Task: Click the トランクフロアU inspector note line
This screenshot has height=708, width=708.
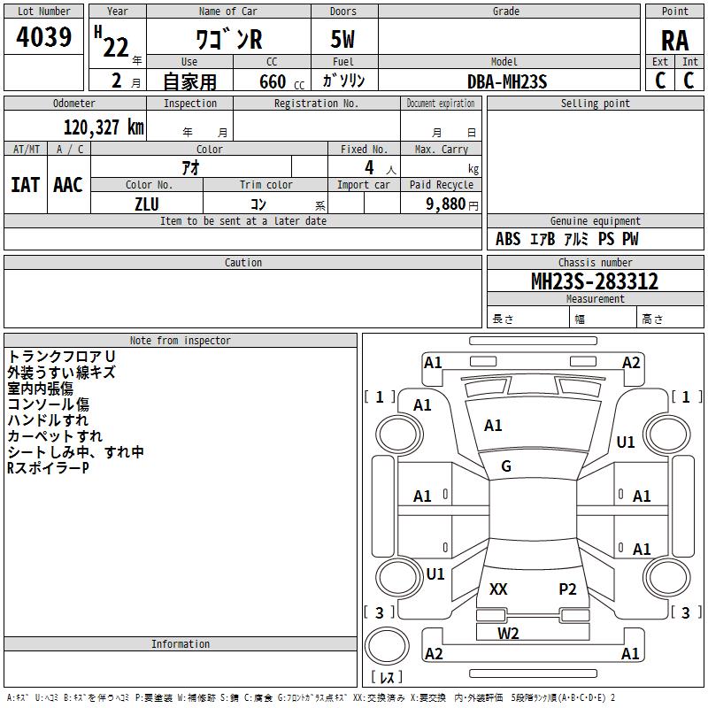Action: 62,357
